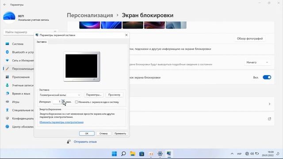Open the clock and date in the tray
Screen dimensions: 283x159
coord(268,154)
